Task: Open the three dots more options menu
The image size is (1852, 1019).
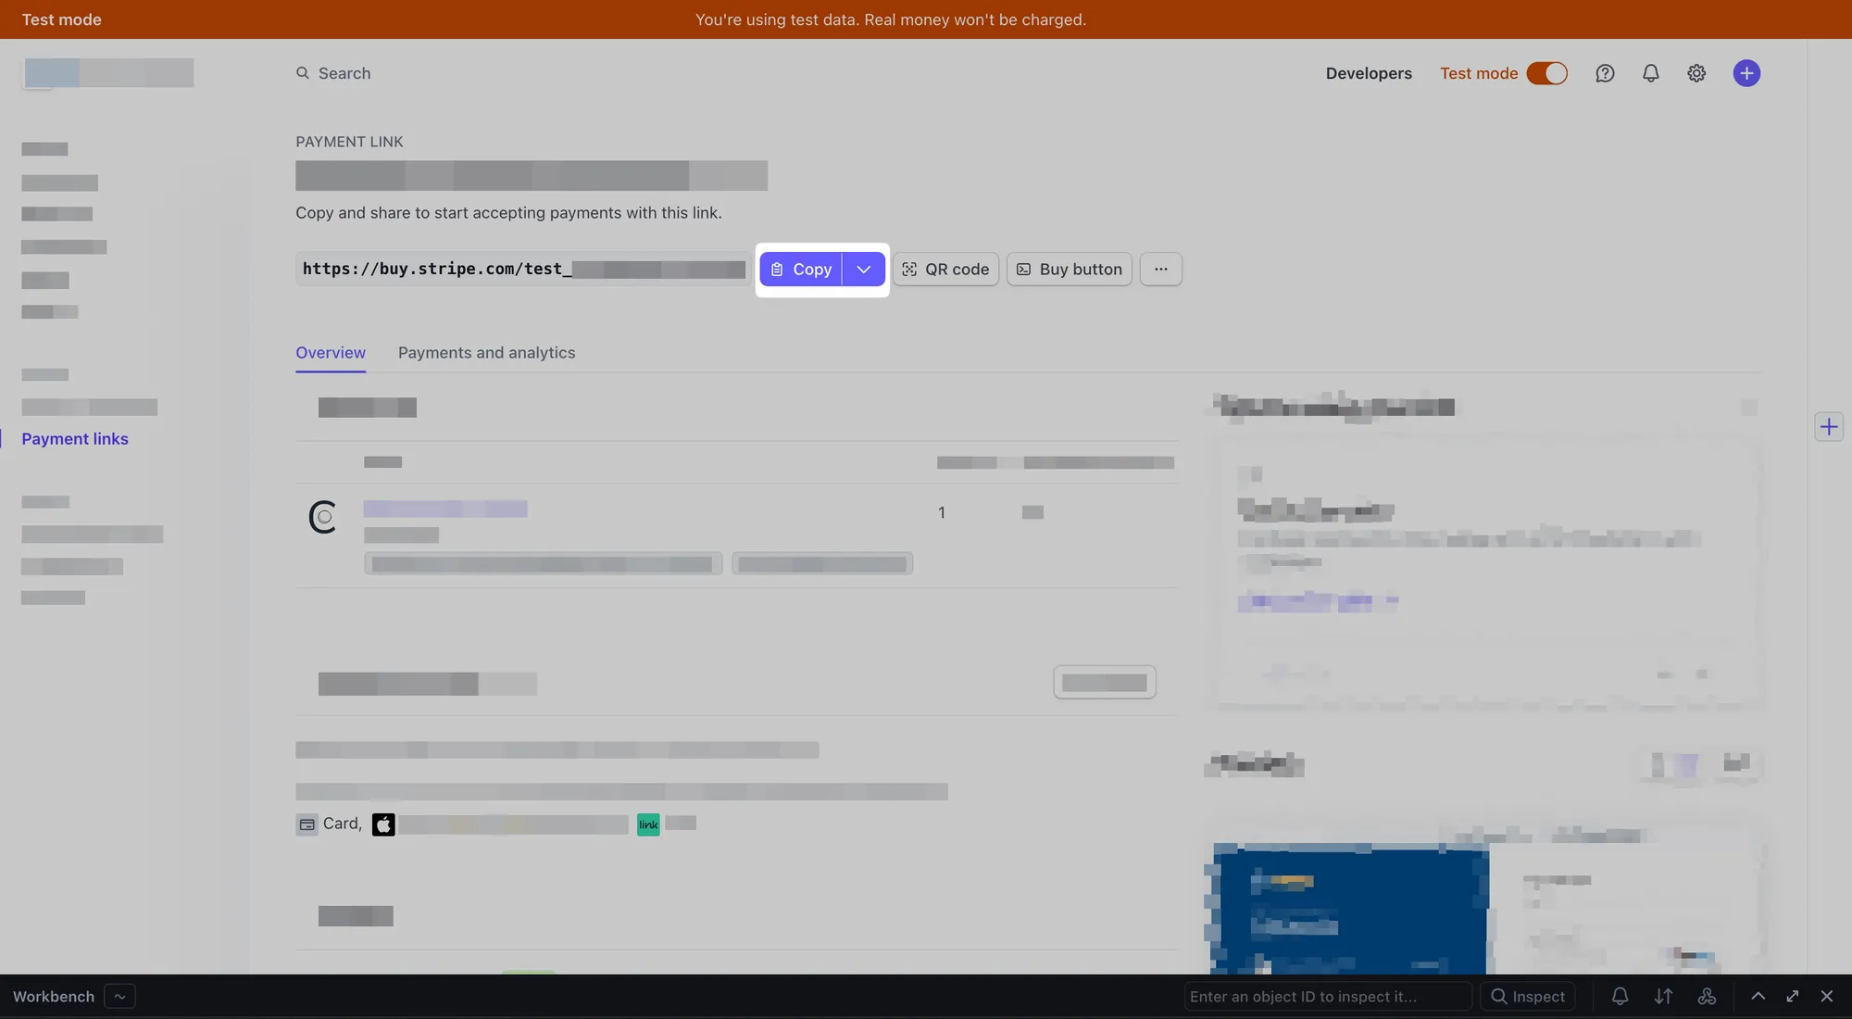Action: point(1160,270)
